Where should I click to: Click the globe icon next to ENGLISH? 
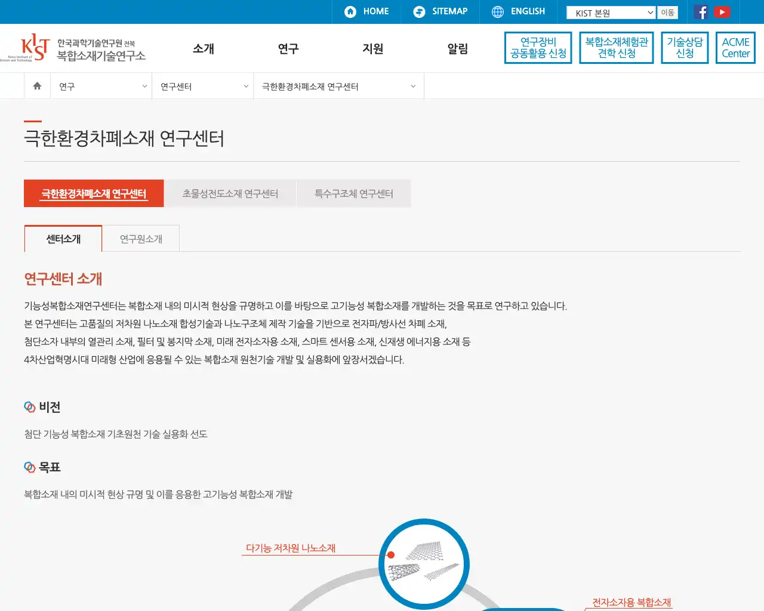(498, 11)
